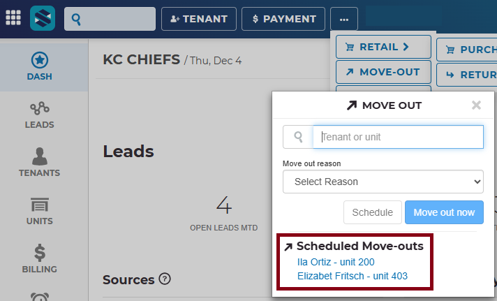Viewport: 497px width, 301px height.
Task: Expand the Retail submenu item
Action: [x=383, y=47]
